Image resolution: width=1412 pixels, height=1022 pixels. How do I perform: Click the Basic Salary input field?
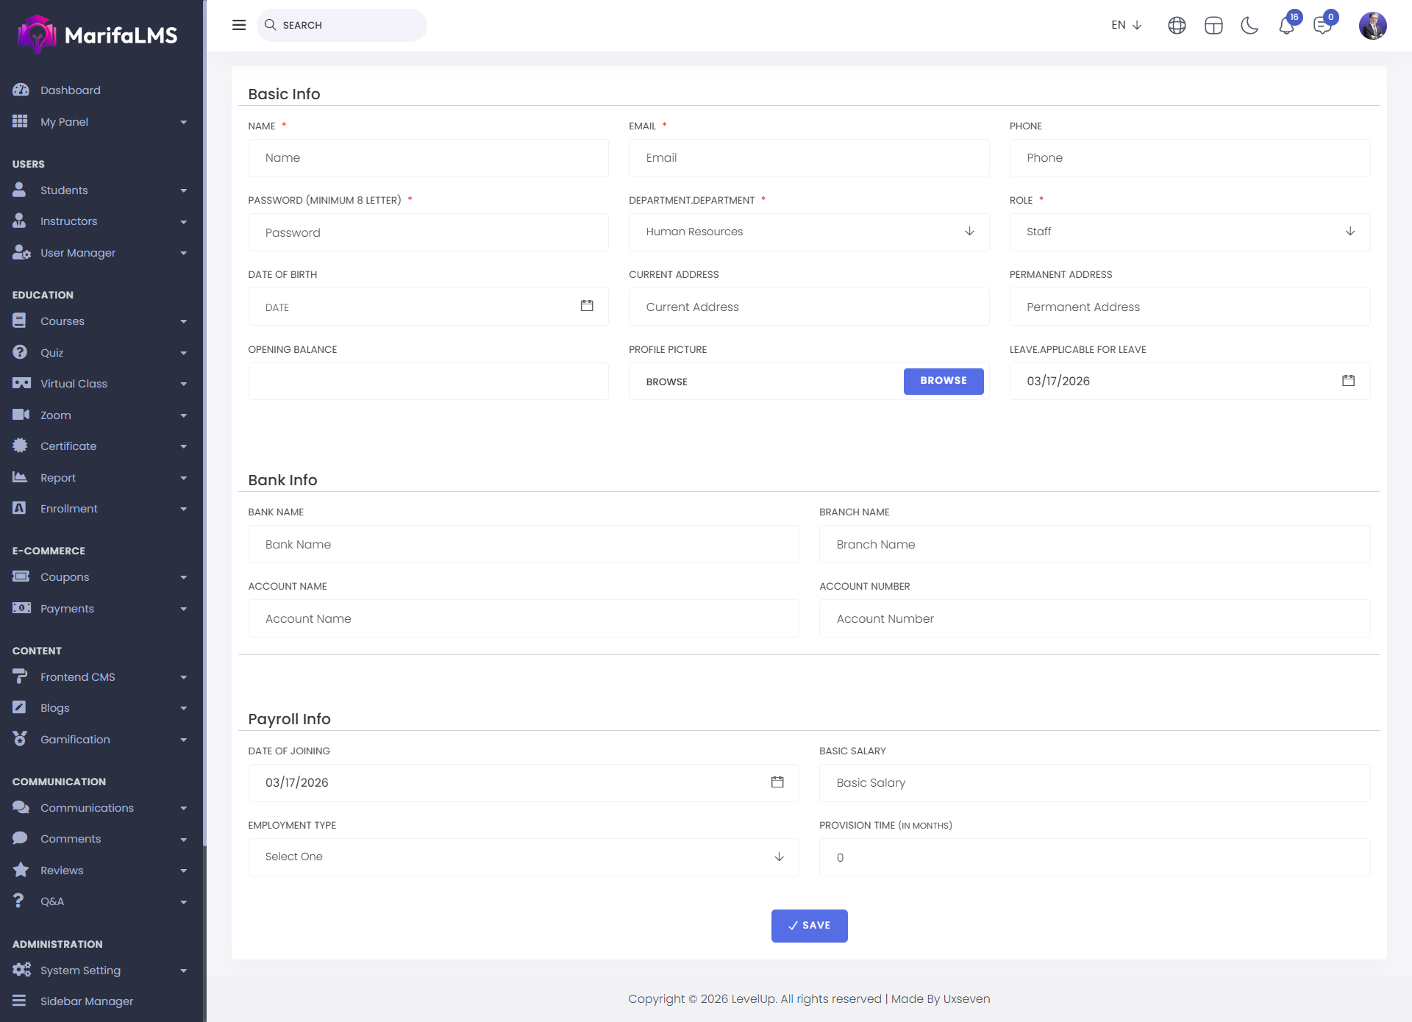tap(1094, 783)
